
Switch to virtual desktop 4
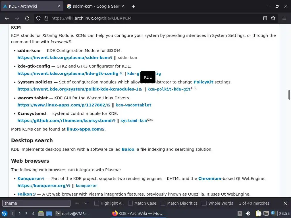coord(33,214)
